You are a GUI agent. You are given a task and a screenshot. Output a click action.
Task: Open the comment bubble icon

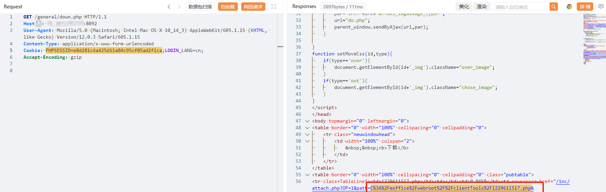[x=601, y=6]
